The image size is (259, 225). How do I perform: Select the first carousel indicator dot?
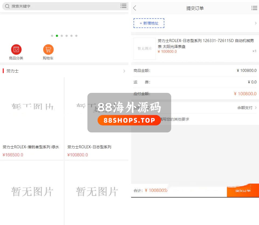click(x=52, y=36)
